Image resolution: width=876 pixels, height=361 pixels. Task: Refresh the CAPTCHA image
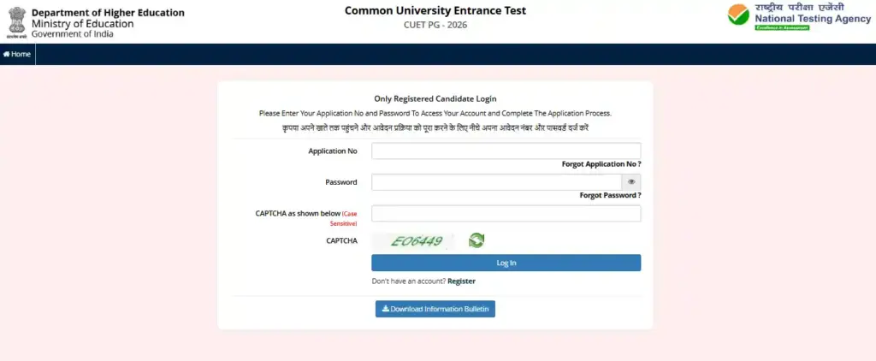[x=476, y=240]
